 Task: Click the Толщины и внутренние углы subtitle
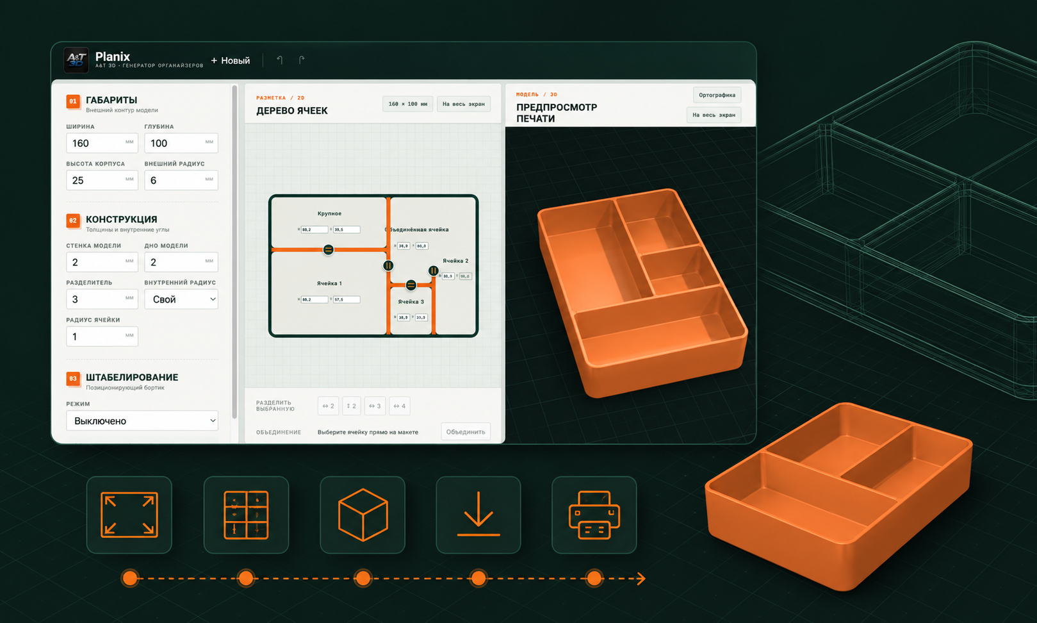pos(127,229)
